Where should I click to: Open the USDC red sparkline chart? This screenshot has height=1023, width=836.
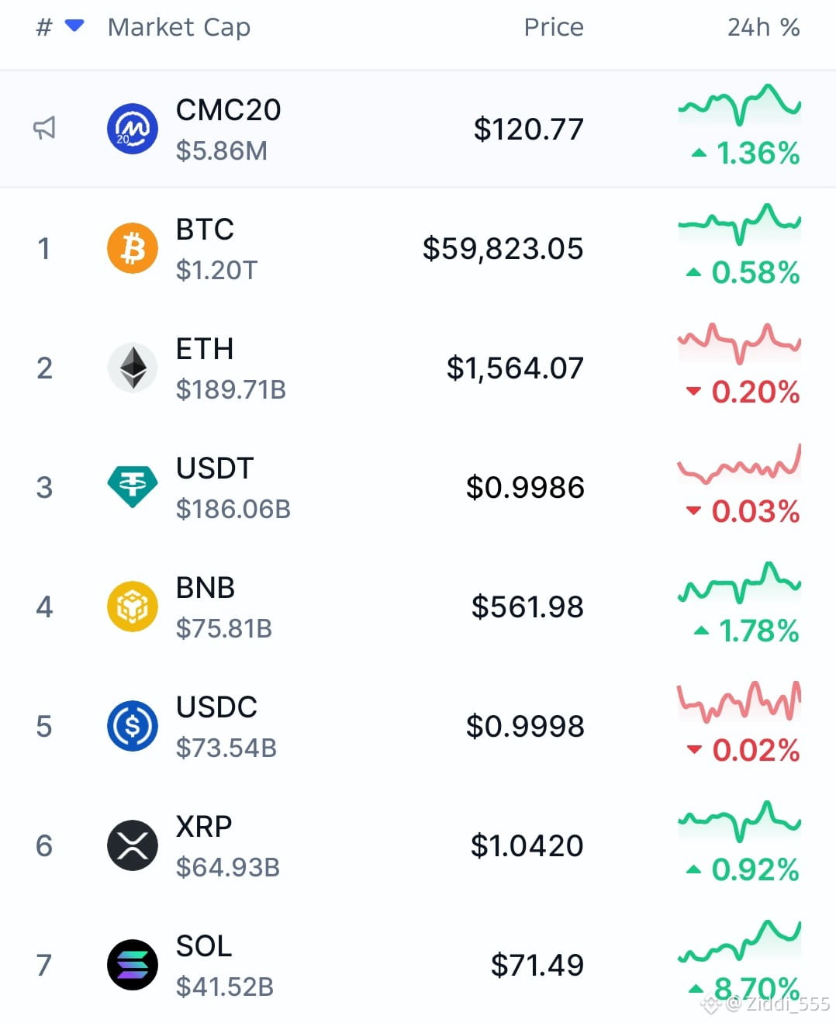[x=740, y=701]
